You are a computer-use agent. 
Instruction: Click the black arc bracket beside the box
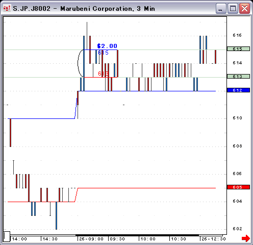point(81,63)
